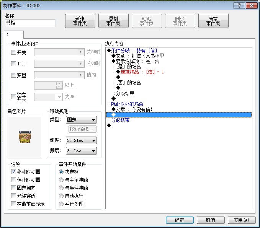Viewport: 260px width, 228px height.
Task: Confirm with the 确定 button
Action: (180, 220)
